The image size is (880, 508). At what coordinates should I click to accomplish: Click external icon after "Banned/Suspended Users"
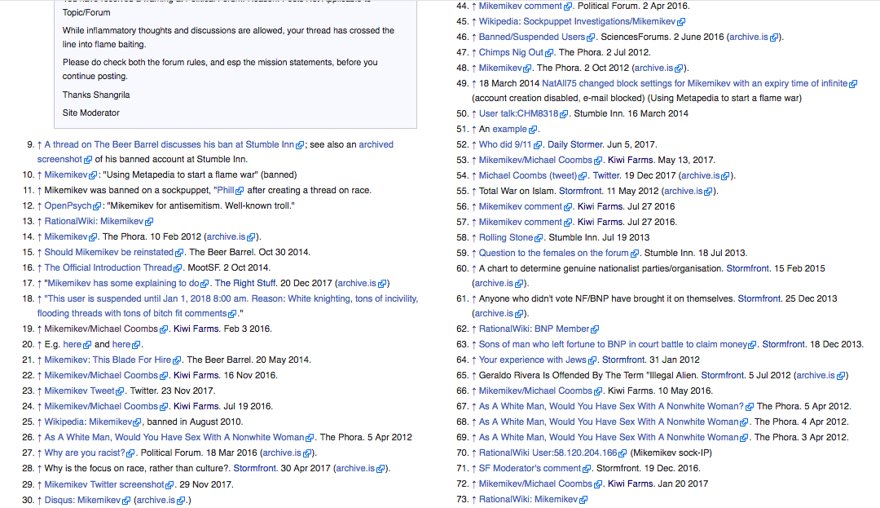[591, 38]
